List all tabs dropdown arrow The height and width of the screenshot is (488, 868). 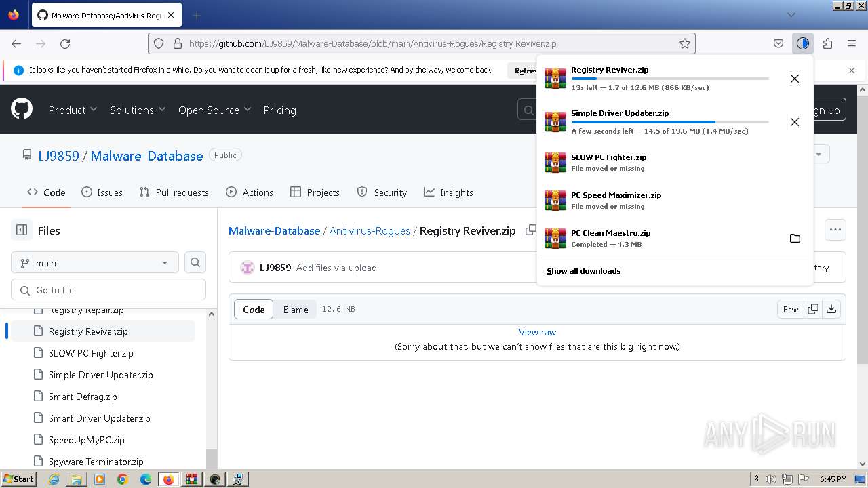pyautogui.click(x=791, y=14)
